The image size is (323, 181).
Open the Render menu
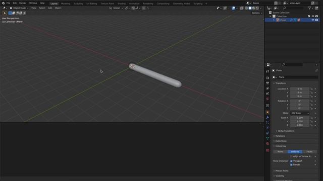[x=23, y=3]
